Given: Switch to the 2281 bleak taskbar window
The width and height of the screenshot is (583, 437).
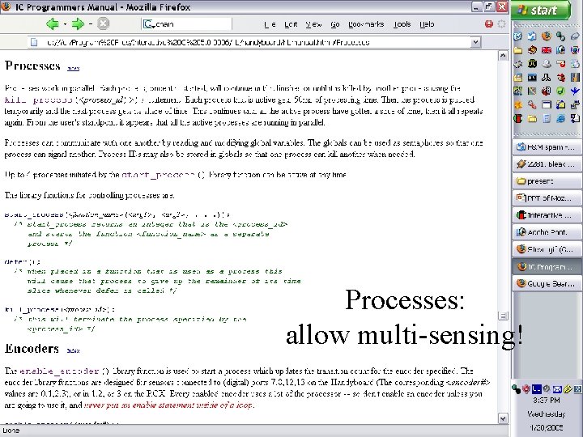Looking at the screenshot, I should tap(547, 164).
